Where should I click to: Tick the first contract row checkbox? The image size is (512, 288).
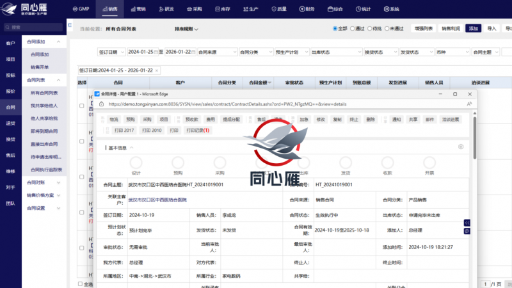click(82, 106)
